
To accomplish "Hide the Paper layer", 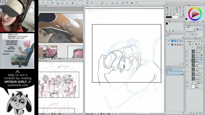I will pyautogui.click(x=187, y=87).
